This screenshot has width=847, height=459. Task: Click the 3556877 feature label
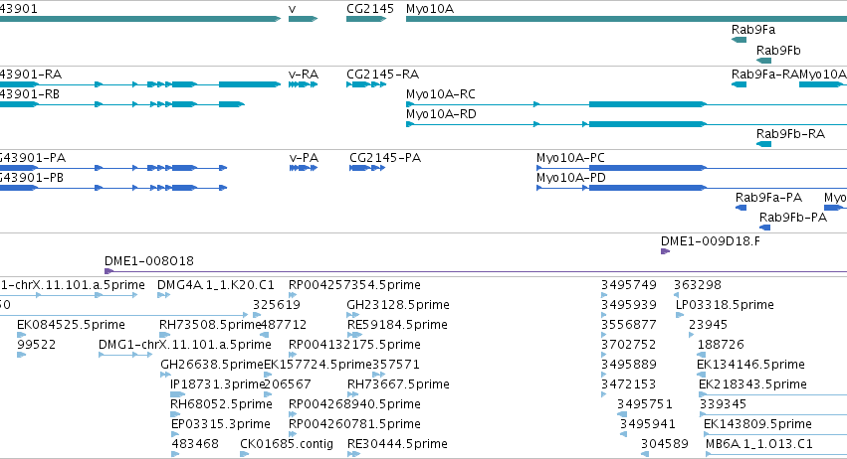pos(629,325)
